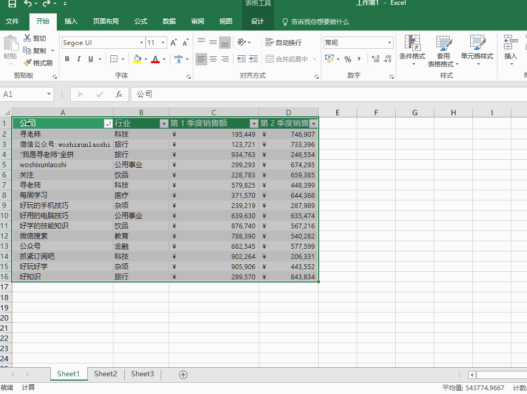
Task: Click the Percent Style icon
Action: pos(348,59)
